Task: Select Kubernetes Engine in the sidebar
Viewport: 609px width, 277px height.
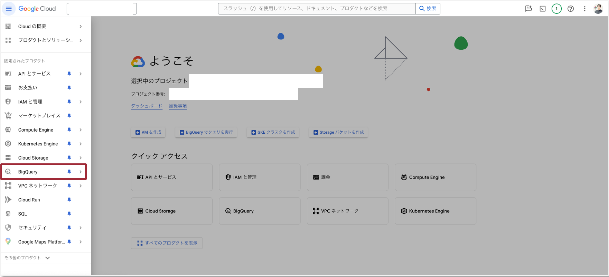Action: point(38,144)
